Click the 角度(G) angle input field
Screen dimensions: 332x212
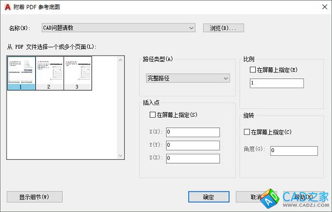[x=294, y=151]
